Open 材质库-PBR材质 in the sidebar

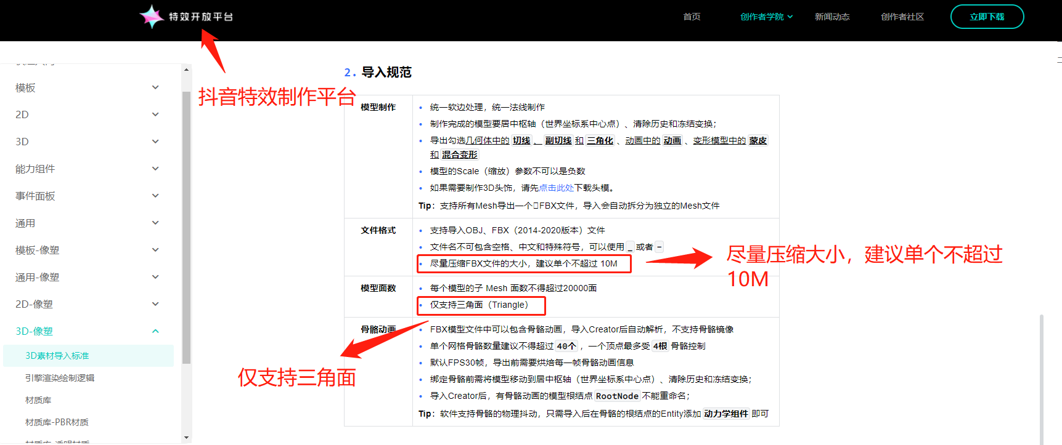pyautogui.click(x=57, y=422)
